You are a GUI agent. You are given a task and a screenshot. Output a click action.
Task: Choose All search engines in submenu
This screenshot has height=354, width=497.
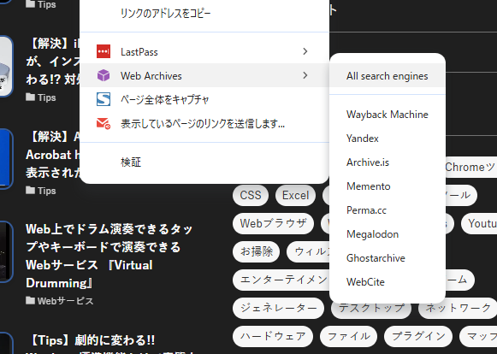388,76
